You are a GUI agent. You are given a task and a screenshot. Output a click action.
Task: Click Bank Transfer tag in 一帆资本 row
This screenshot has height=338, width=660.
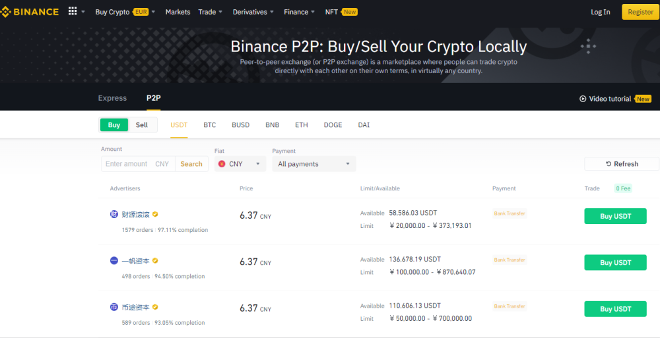[510, 260]
